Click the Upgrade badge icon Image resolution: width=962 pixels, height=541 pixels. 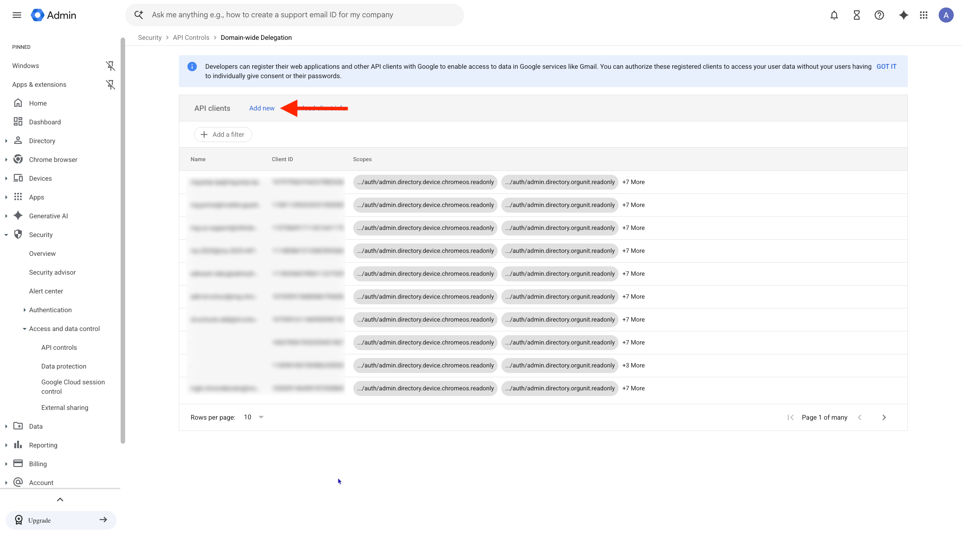tap(19, 520)
